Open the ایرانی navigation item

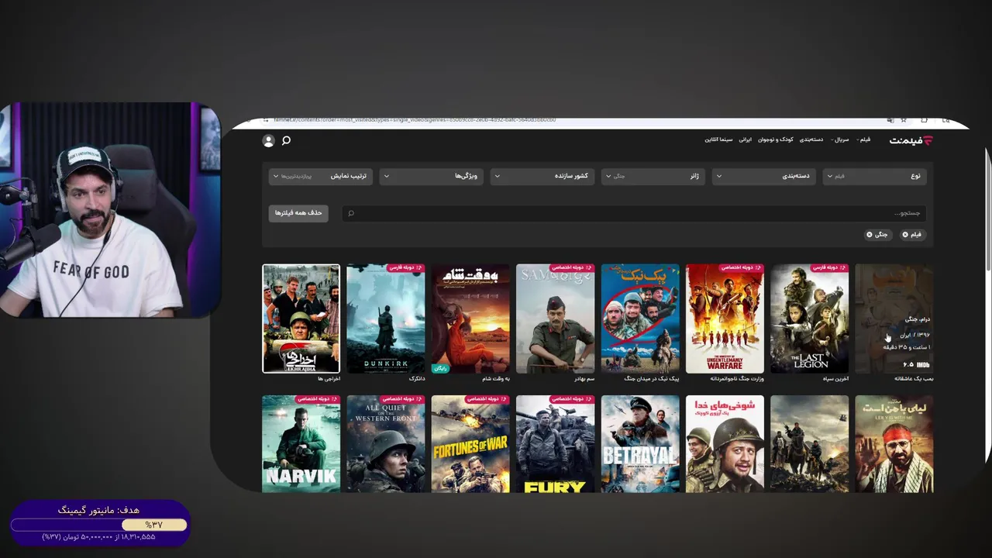tap(745, 139)
